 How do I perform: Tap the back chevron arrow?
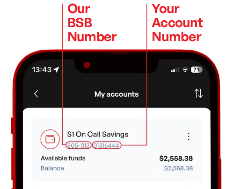36,94
